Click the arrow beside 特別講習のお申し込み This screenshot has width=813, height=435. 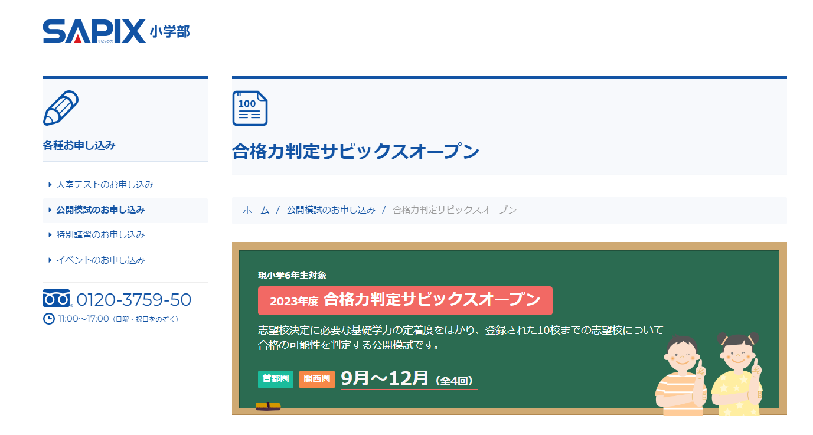point(50,235)
